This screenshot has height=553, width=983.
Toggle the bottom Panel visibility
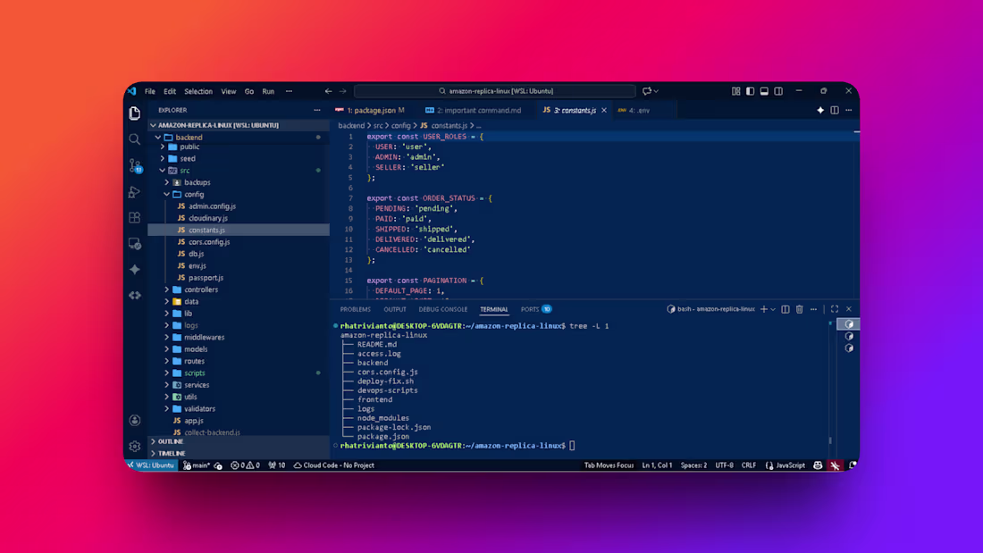pos(764,91)
